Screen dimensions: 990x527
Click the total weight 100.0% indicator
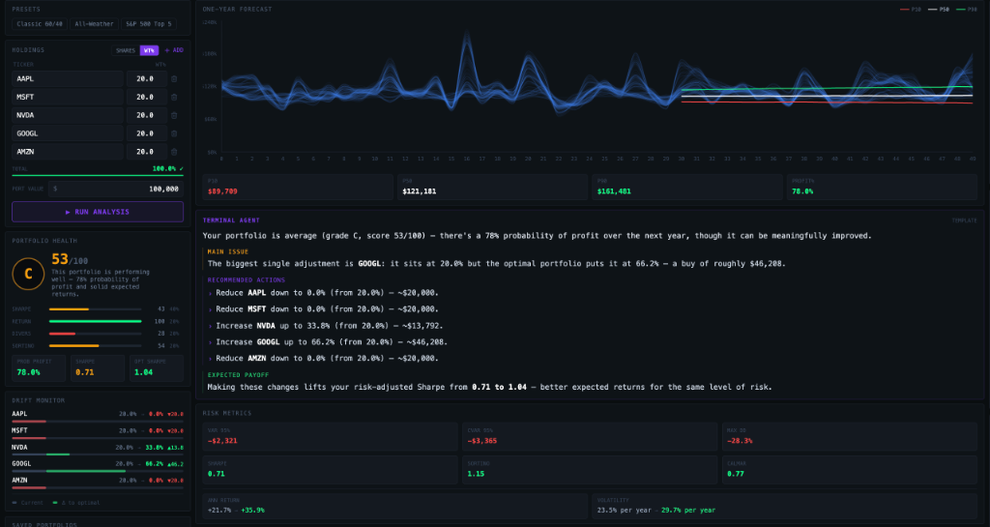point(168,169)
